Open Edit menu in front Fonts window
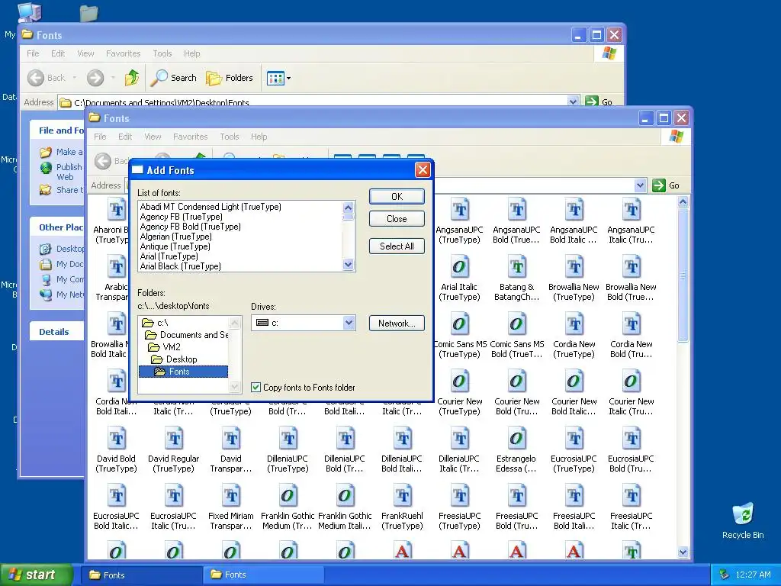The image size is (781, 586). point(125,137)
